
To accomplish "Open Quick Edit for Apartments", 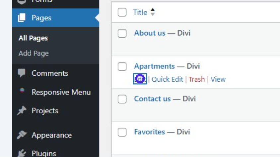I will tap(167, 79).
